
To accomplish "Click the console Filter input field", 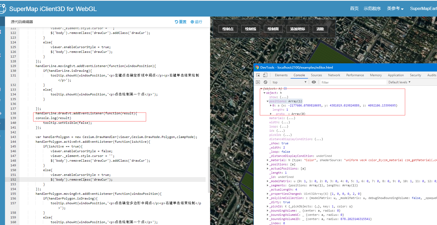I will (x=353, y=82).
